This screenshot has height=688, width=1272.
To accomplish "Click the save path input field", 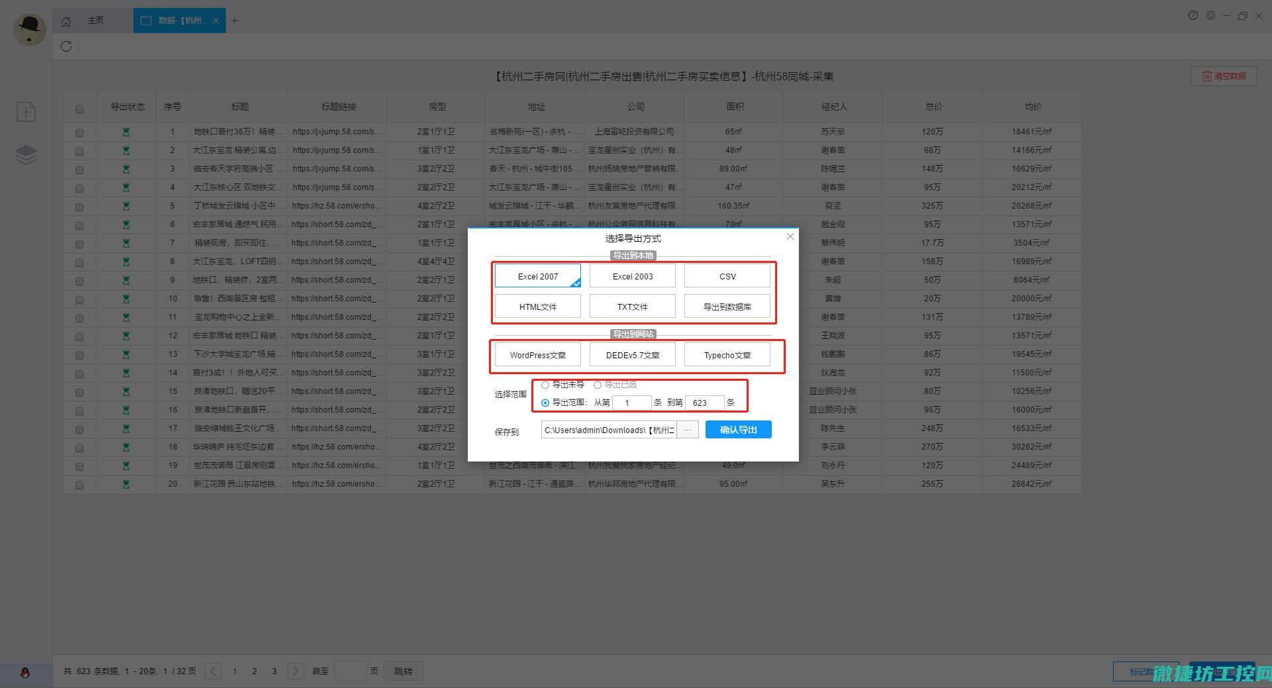I will coord(609,430).
